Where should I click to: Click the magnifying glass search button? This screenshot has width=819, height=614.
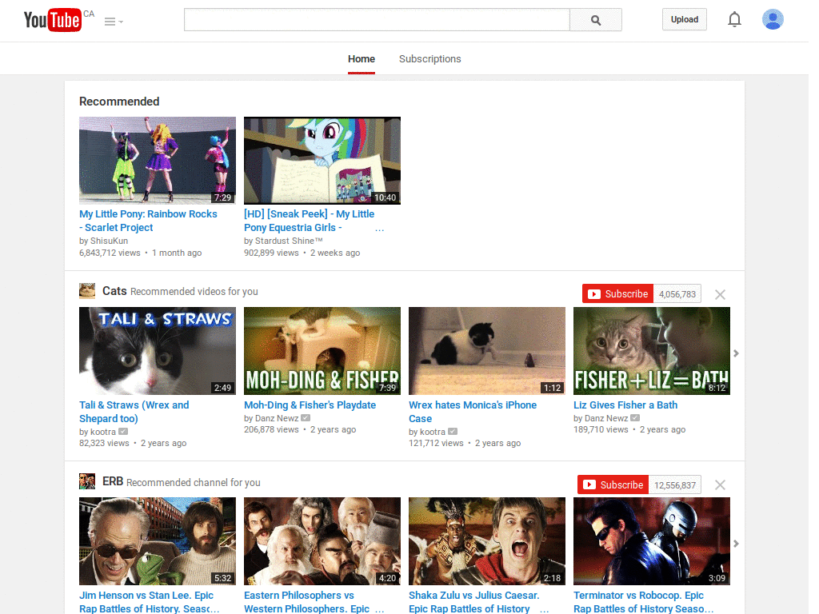click(595, 20)
